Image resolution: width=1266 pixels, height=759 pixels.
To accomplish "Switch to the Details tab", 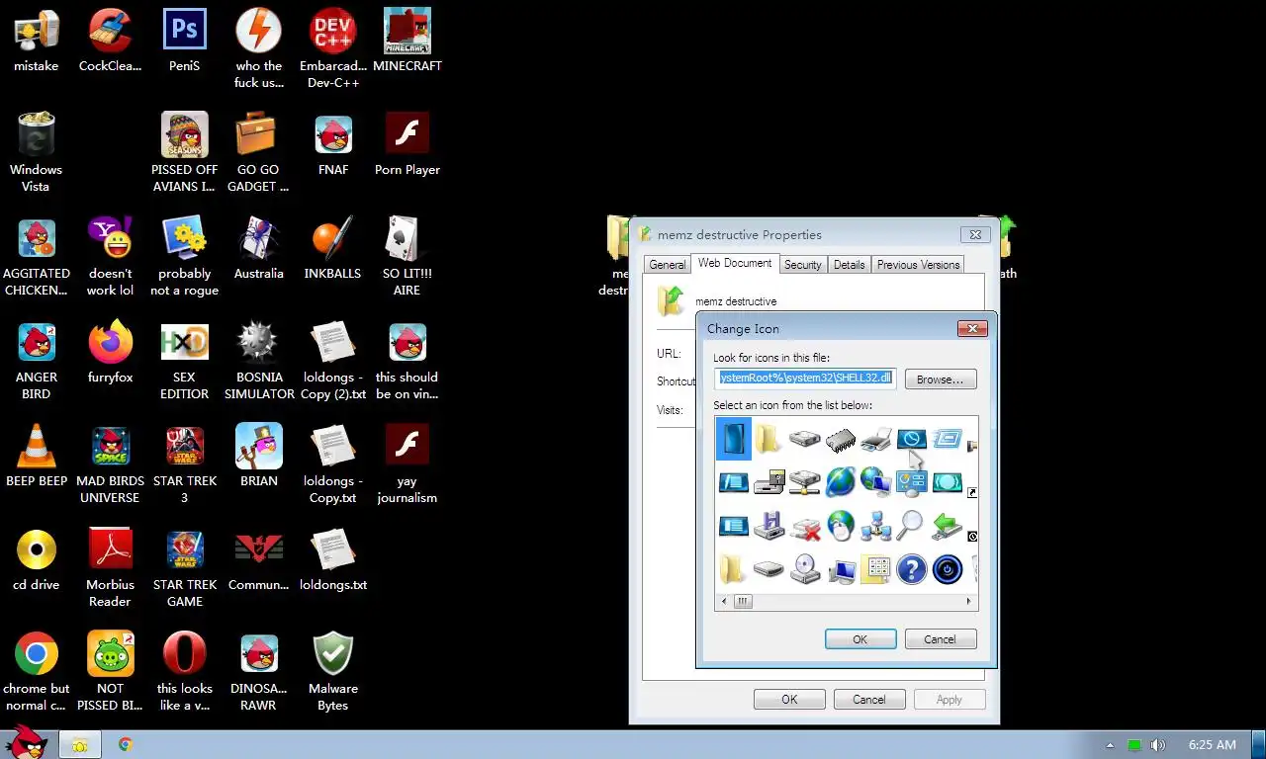I will [849, 265].
